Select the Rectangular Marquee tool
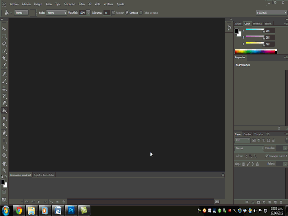Image resolution: width=288 pixels, height=216 pixels. pos(4,36)
